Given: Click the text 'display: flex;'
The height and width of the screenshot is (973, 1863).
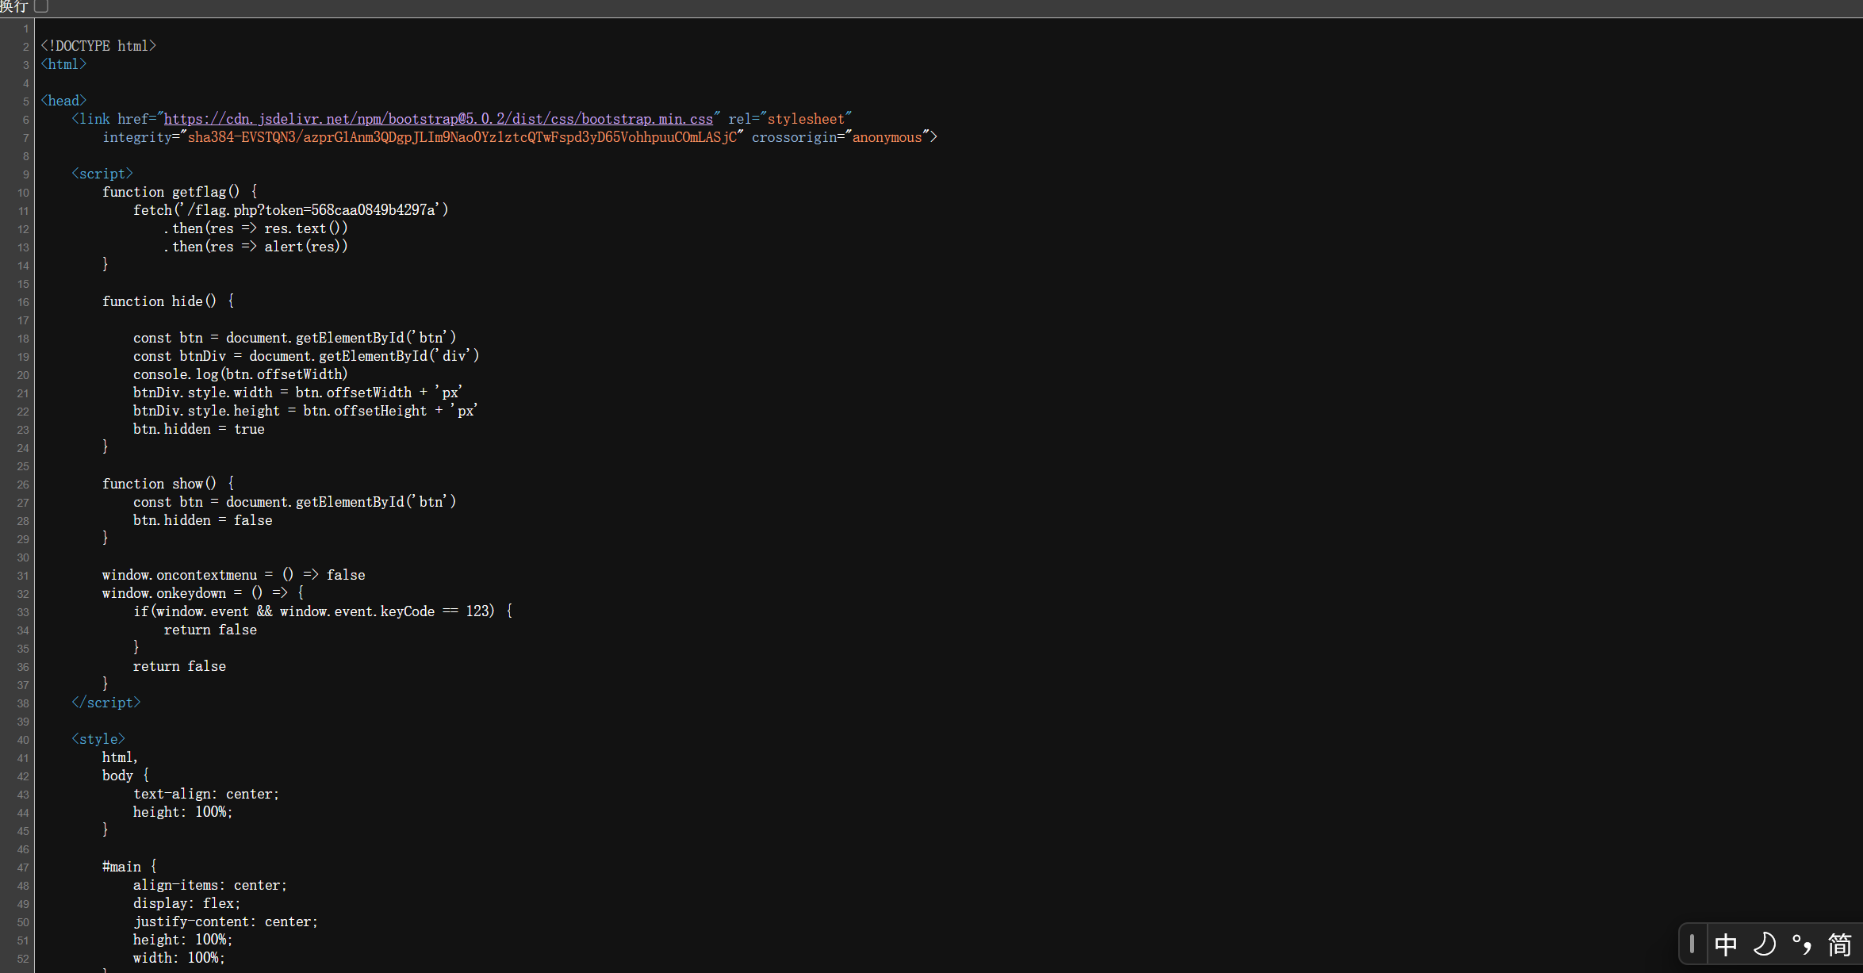Looking at the screenshot, I should [x=186, y=903].
